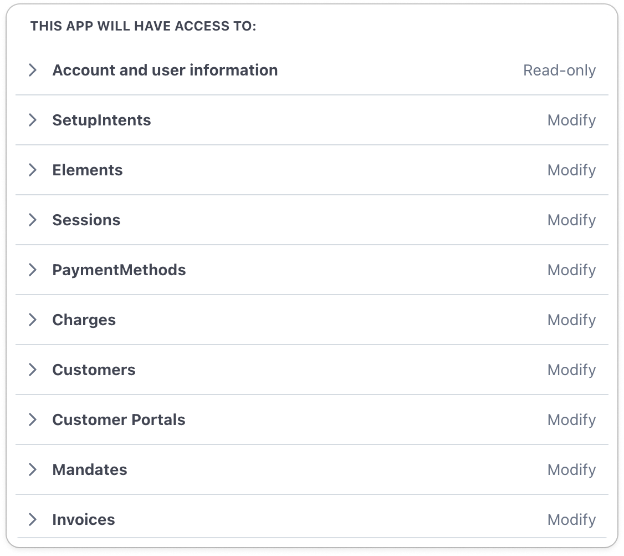
Task: Click the Invoices label
Action: click(x=84, y=520)
